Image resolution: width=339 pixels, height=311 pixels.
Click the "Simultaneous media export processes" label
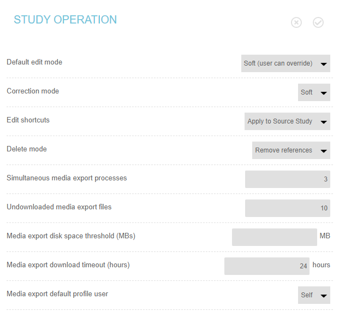67,178
